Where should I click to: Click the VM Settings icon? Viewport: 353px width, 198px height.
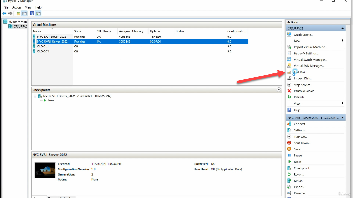[289, 130]
